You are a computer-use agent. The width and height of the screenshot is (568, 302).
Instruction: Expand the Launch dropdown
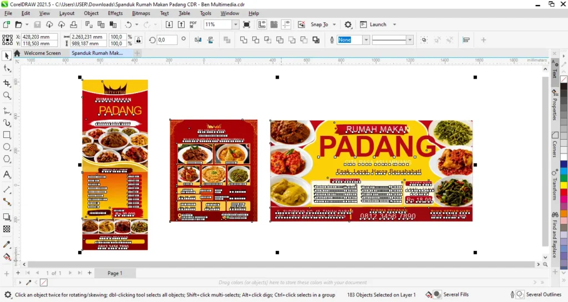tap(394, 24)
